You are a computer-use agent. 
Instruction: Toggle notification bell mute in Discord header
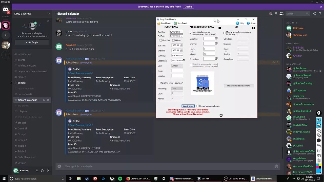(271, 14)
